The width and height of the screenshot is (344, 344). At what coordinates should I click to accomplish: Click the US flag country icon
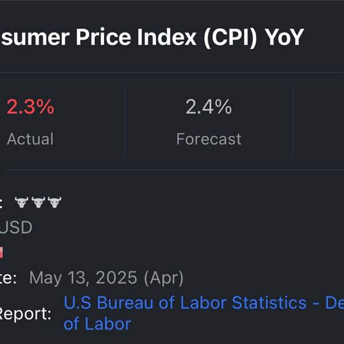pos(1,252)
